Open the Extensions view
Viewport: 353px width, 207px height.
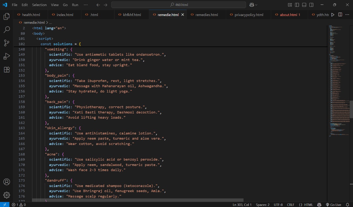click(x=7, y=70)
